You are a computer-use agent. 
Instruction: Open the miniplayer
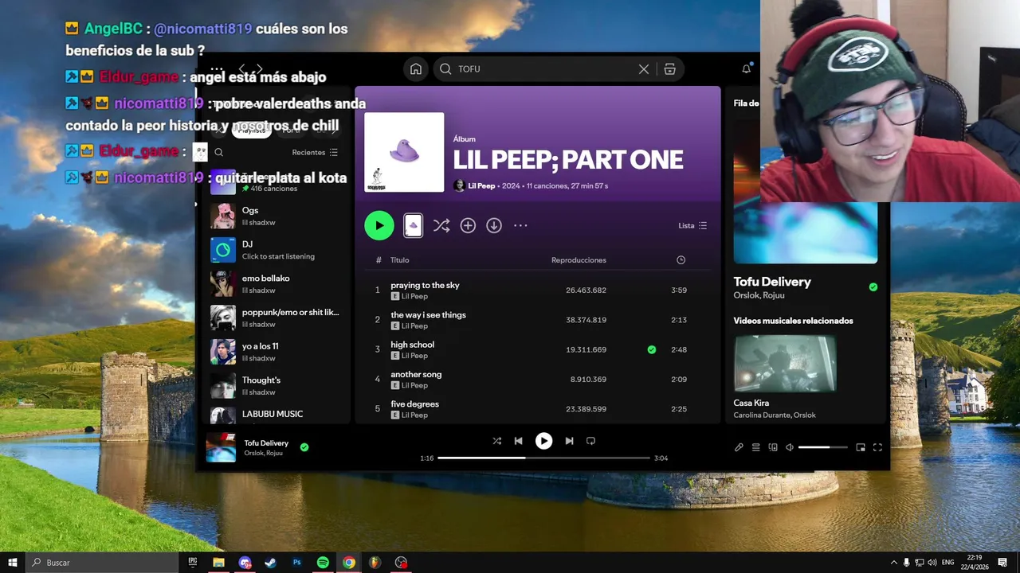click(x=861, y=447)
